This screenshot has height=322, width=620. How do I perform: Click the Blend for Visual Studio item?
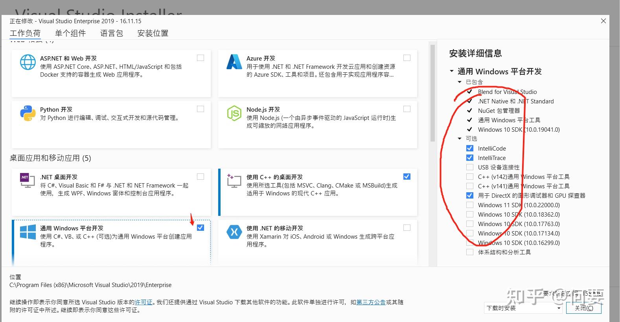(507, 92)
